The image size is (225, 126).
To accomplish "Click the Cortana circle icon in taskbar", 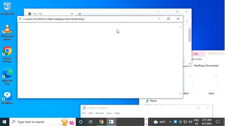I will click(x=81, y=122).
